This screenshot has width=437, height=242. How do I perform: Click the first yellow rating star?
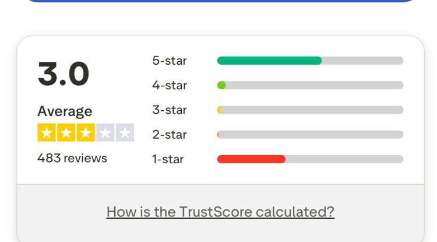tap(47, 133)
